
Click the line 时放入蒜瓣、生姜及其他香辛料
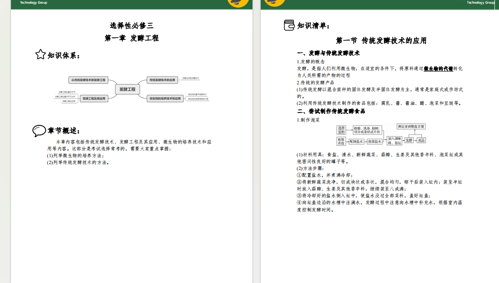352,189
